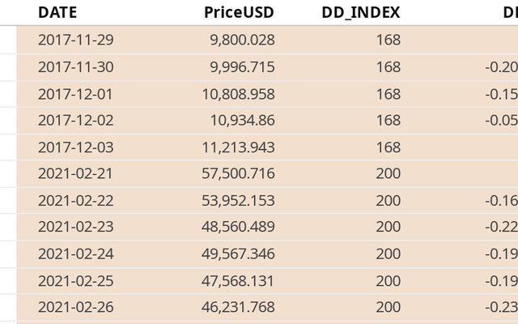Click the 49,567.346 price cell
Screen dimensions: 518x324
tap(239, 254)
